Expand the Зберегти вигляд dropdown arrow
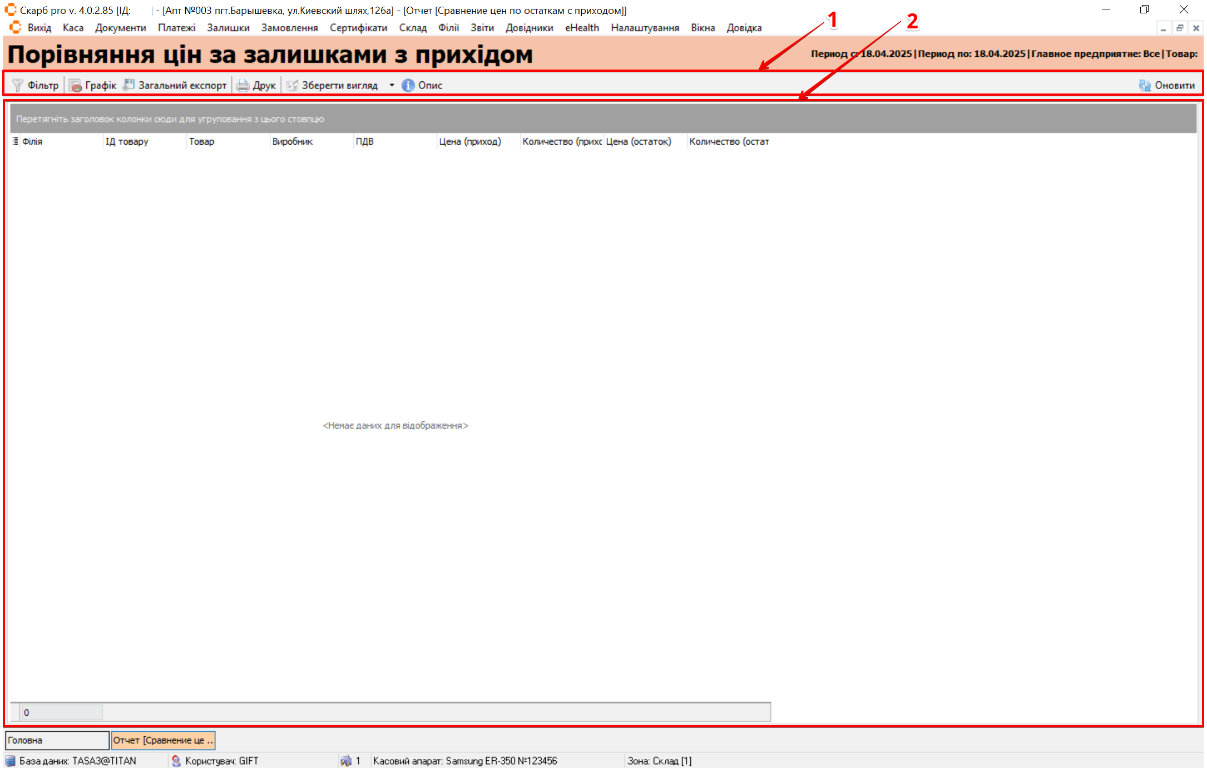Screen dimensions: 1207x768 click(392, 85)
